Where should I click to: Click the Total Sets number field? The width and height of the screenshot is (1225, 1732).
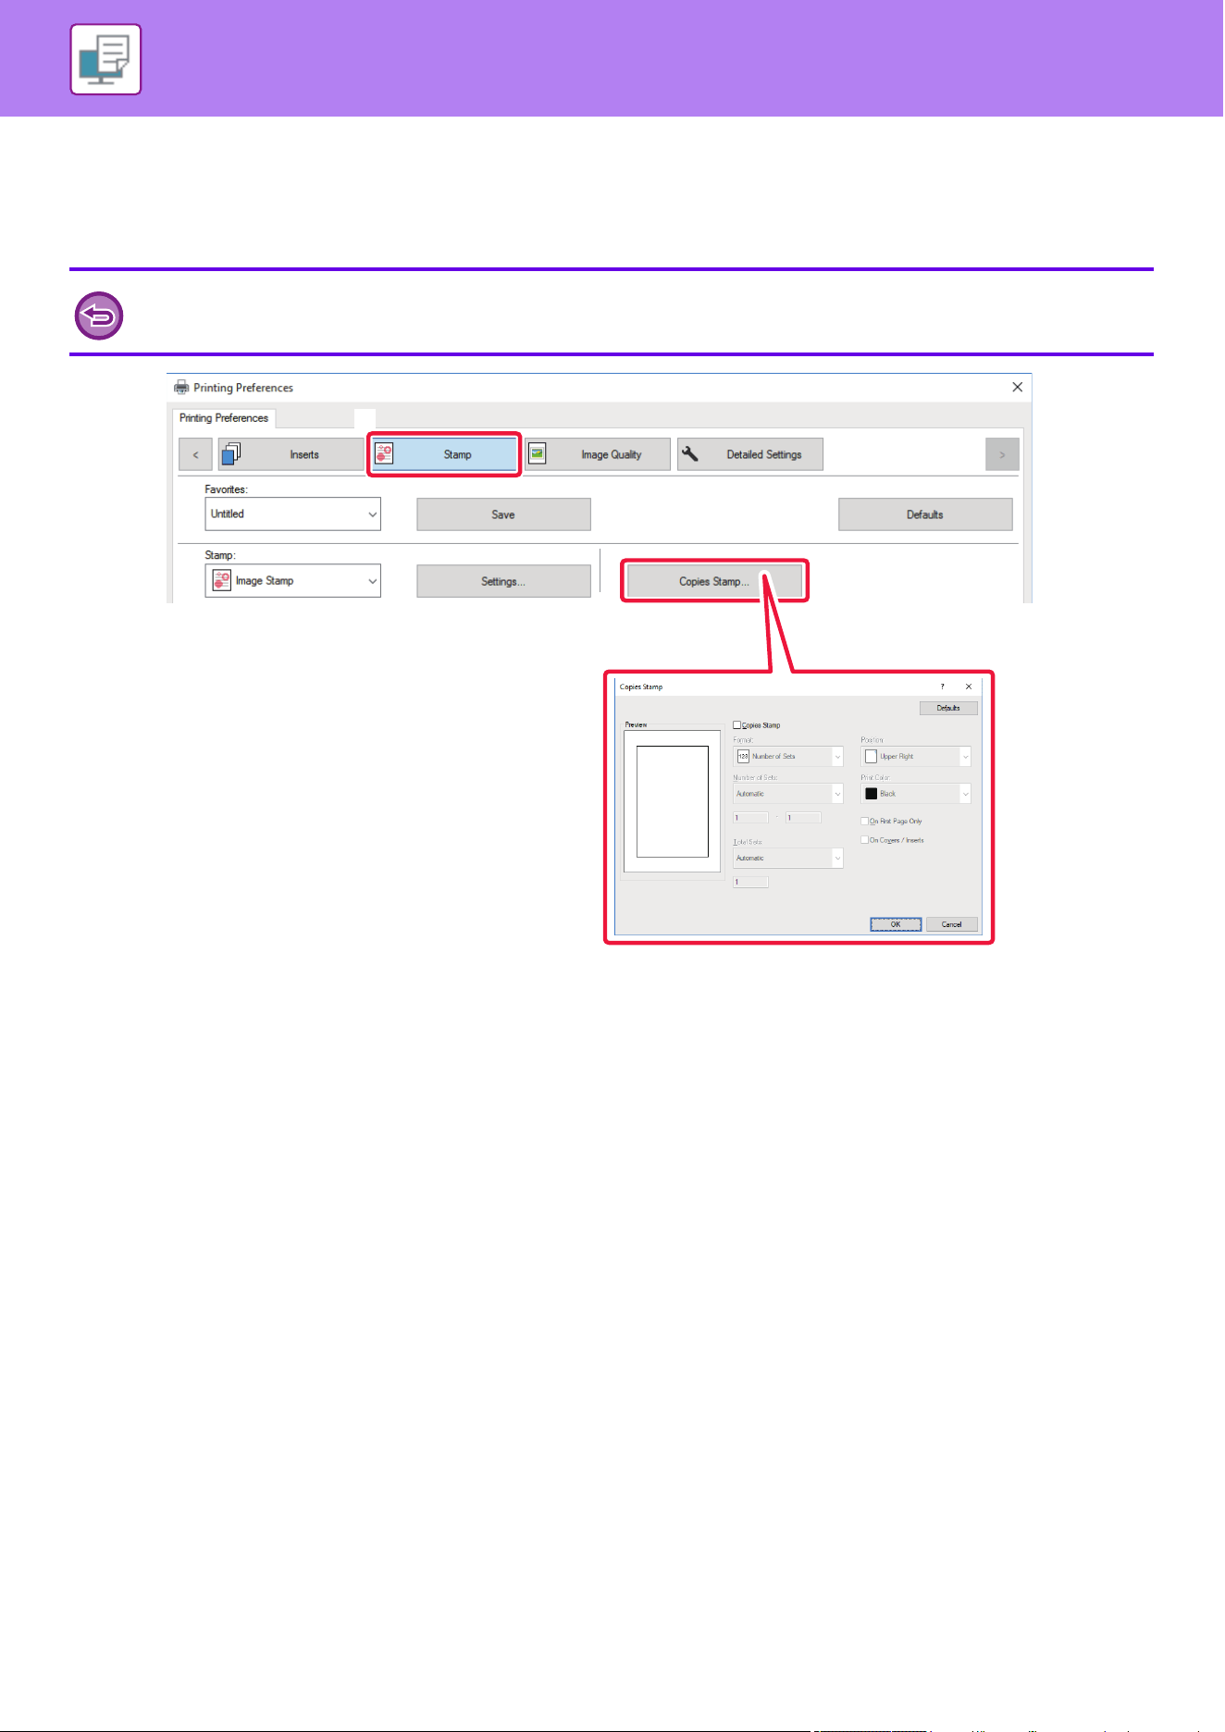750,883
